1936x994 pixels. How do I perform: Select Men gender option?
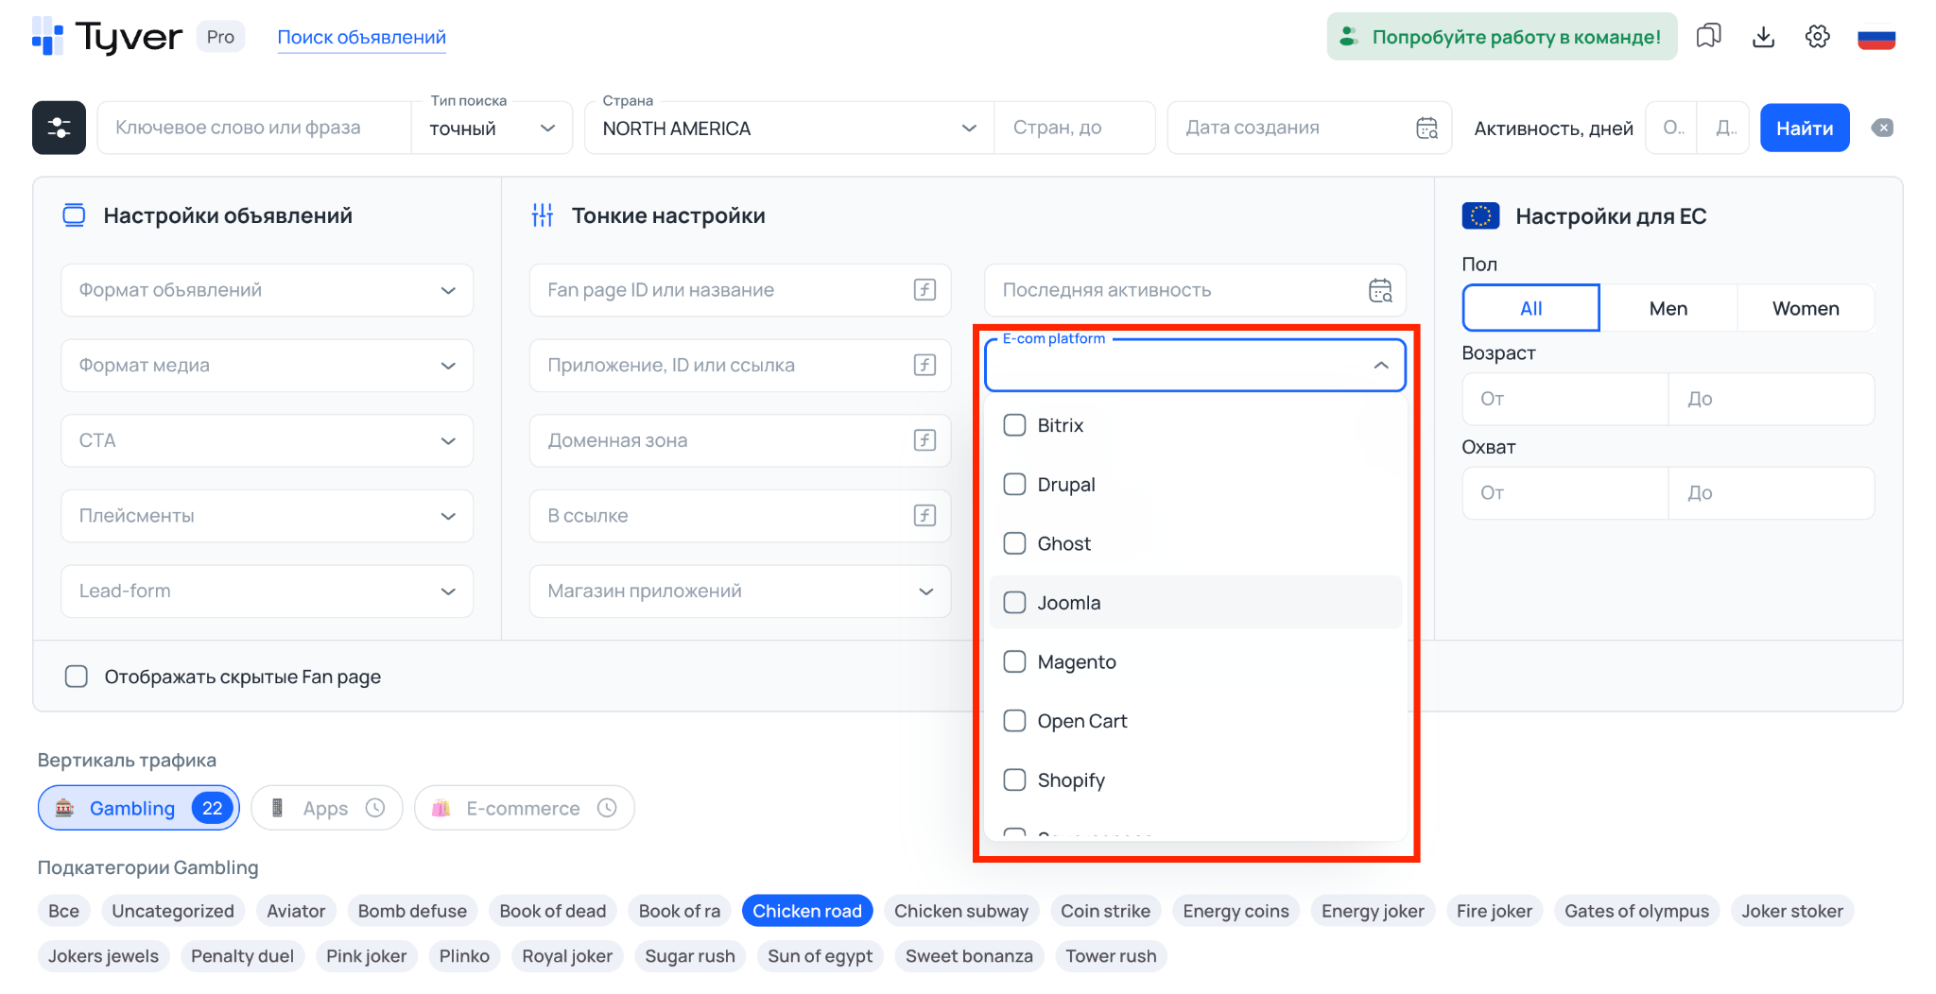tap(1668, 308)
